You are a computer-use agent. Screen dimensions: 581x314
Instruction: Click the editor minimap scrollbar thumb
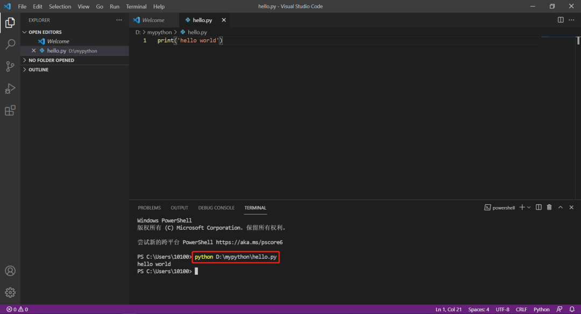coord(578,41)
